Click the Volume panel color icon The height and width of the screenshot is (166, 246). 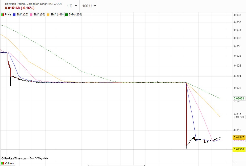click(x=3, y=163)
